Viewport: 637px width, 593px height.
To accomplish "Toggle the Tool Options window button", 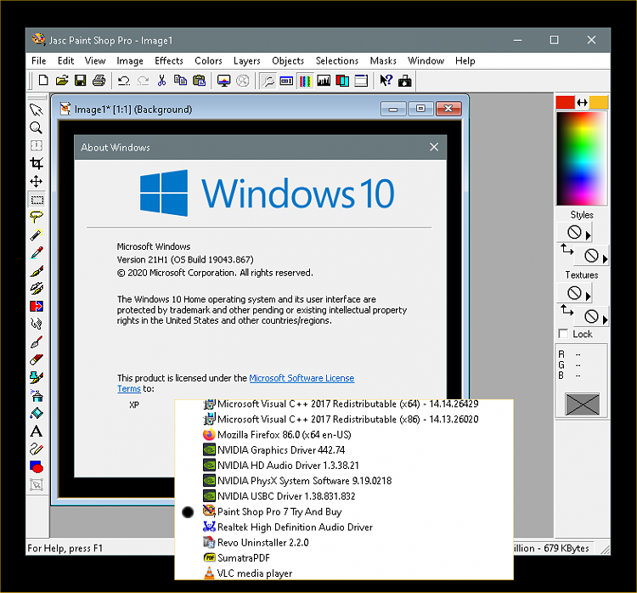I will click(x=286, y=81).
